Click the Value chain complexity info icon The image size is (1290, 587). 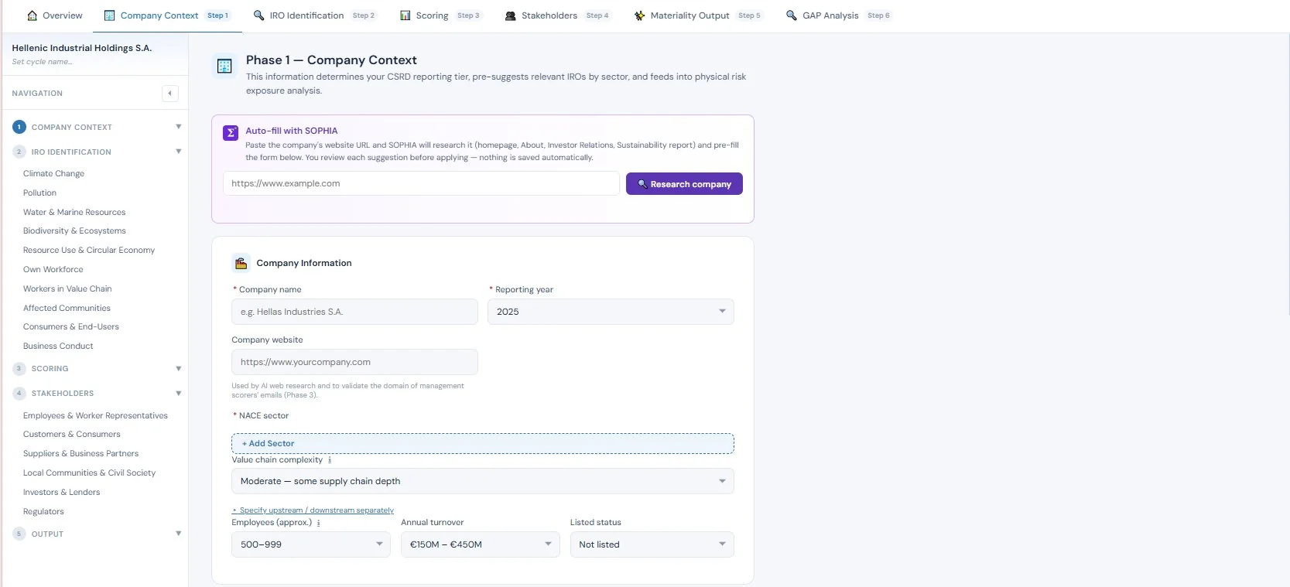pyautogui.click(x=330, y=460)
